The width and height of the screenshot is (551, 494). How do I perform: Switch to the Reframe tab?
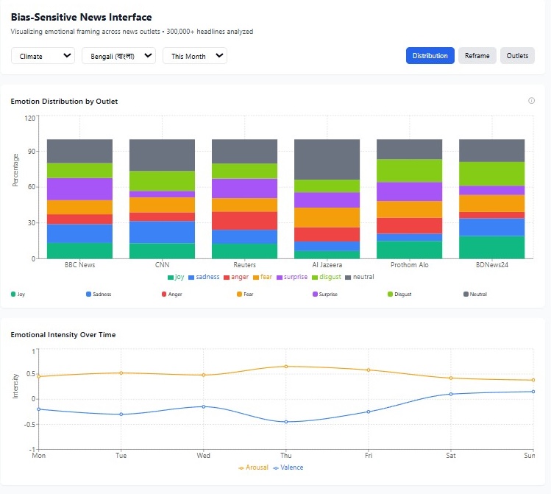(477, 56)
